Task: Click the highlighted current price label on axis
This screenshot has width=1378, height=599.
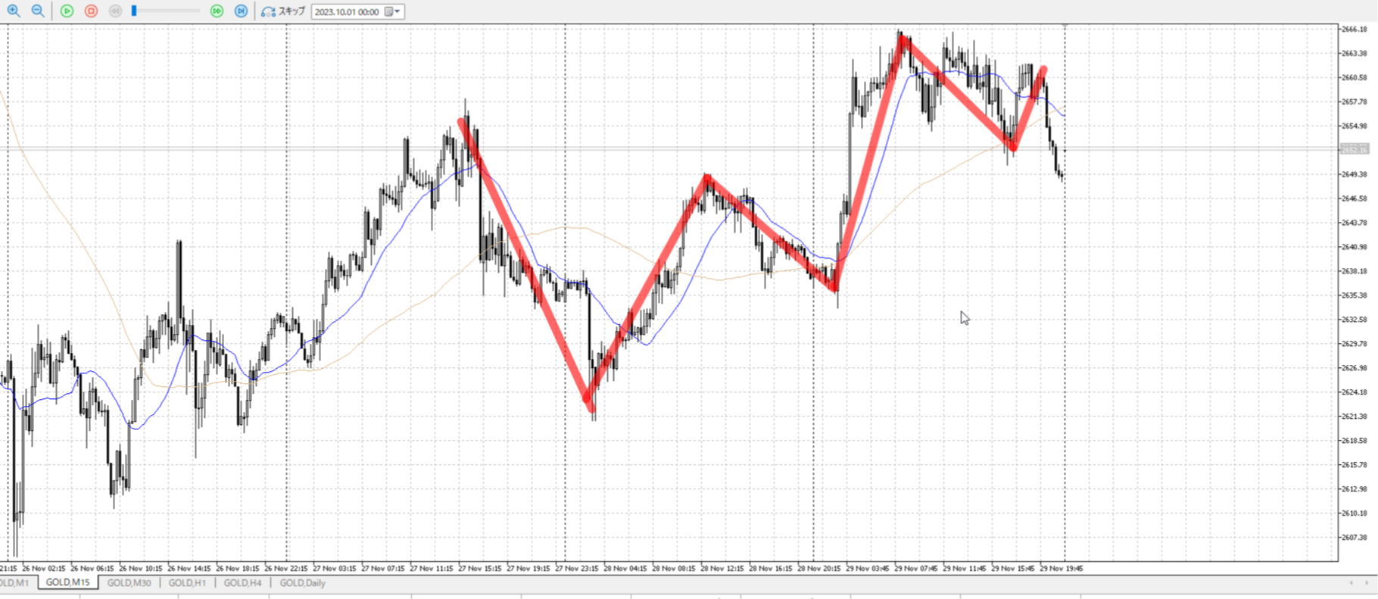Action: 1355,149
